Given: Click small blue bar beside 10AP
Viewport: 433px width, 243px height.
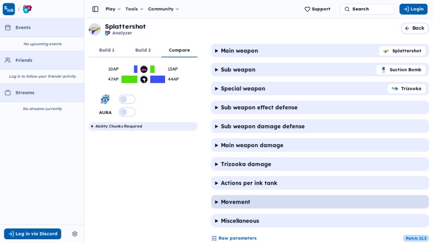Looking at the screenshot, I should (136, 69).
